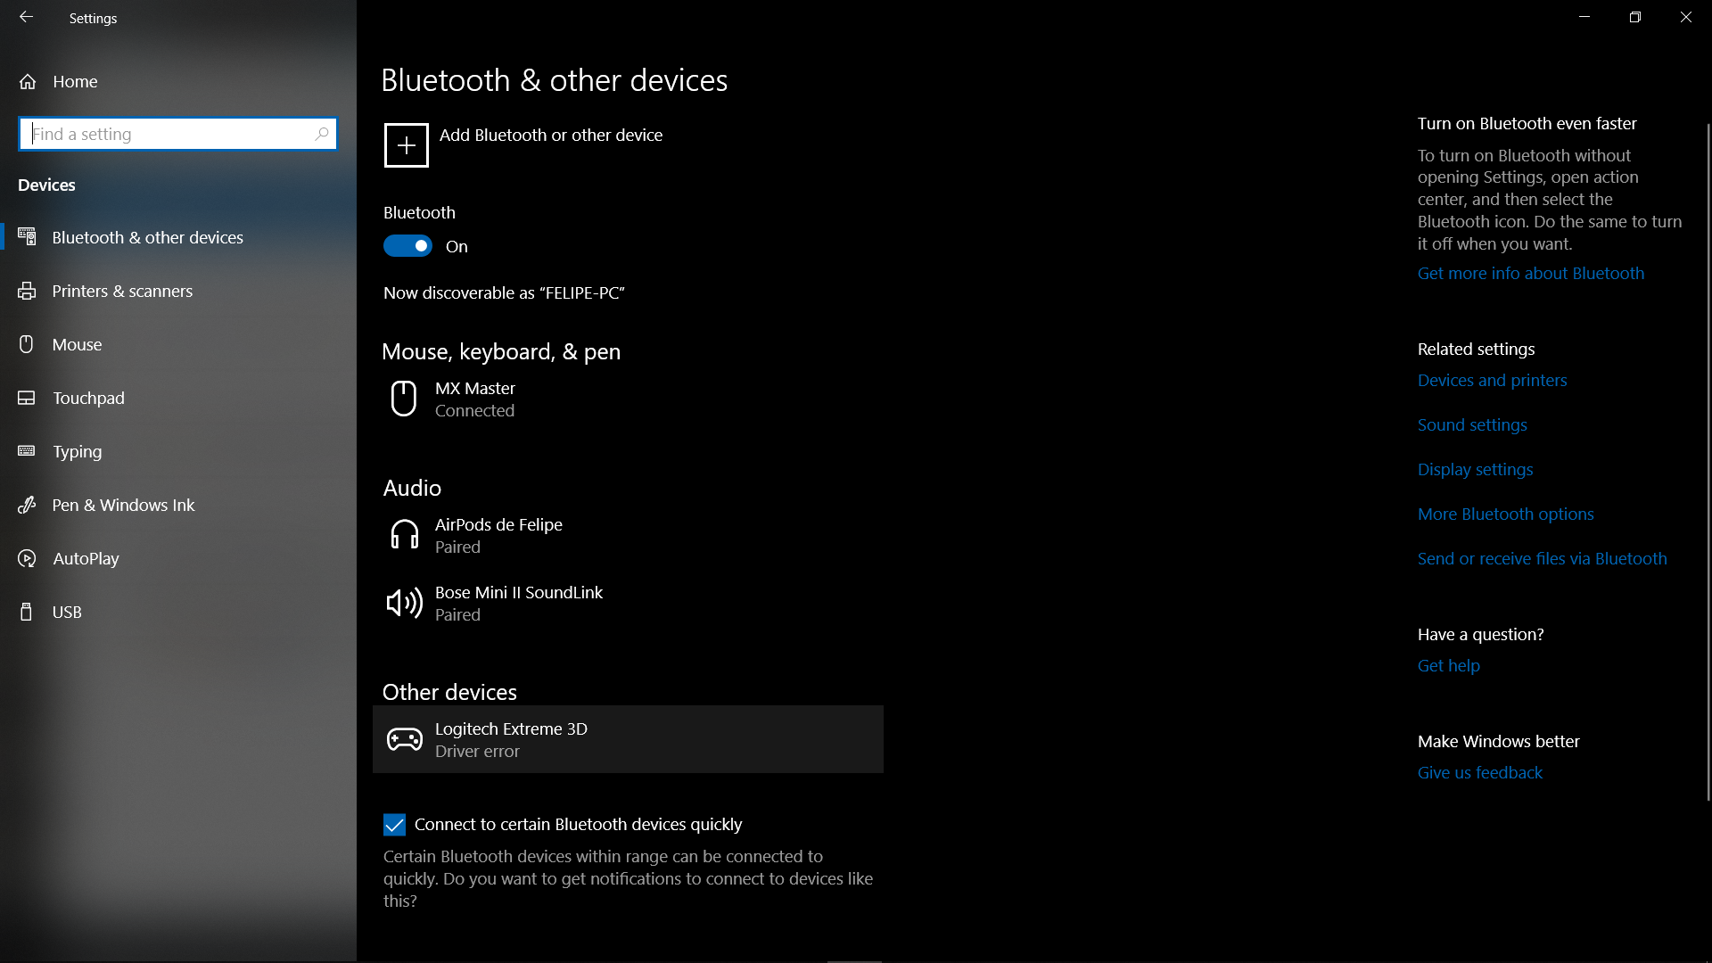Click Send or receive files via Bluetooth
Viewport: 1712px width, 963px height.
click(1542, 558)
